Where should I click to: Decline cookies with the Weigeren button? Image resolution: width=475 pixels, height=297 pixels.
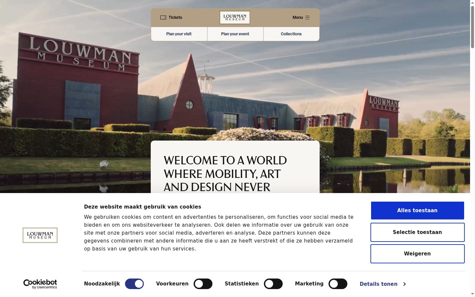[x=417, y=254]
